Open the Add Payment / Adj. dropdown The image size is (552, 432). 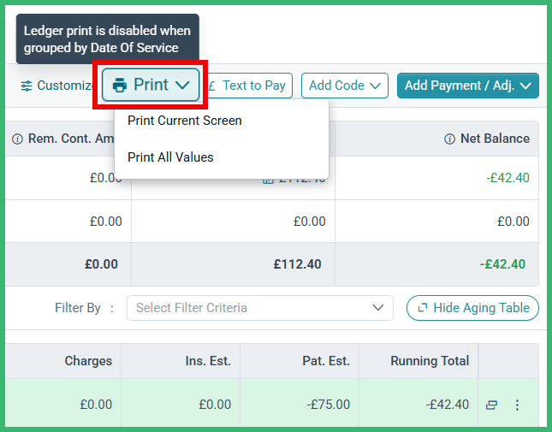468,86
